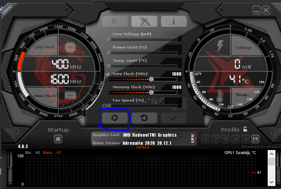Image resolution: width=281 pixels, height=189 pixels.
Task: Click the Memory Clock value 1600
Action: (x=177, y=87)
